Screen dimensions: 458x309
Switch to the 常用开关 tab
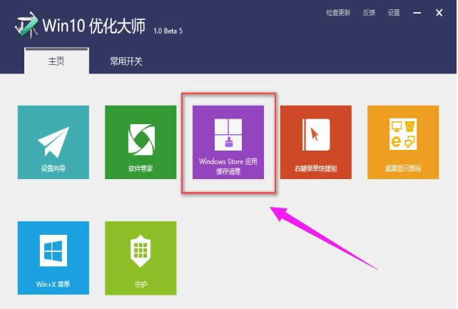(126, 61)
